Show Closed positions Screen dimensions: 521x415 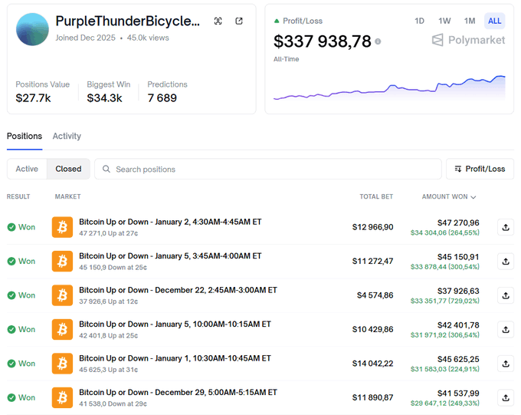[68, 169]
